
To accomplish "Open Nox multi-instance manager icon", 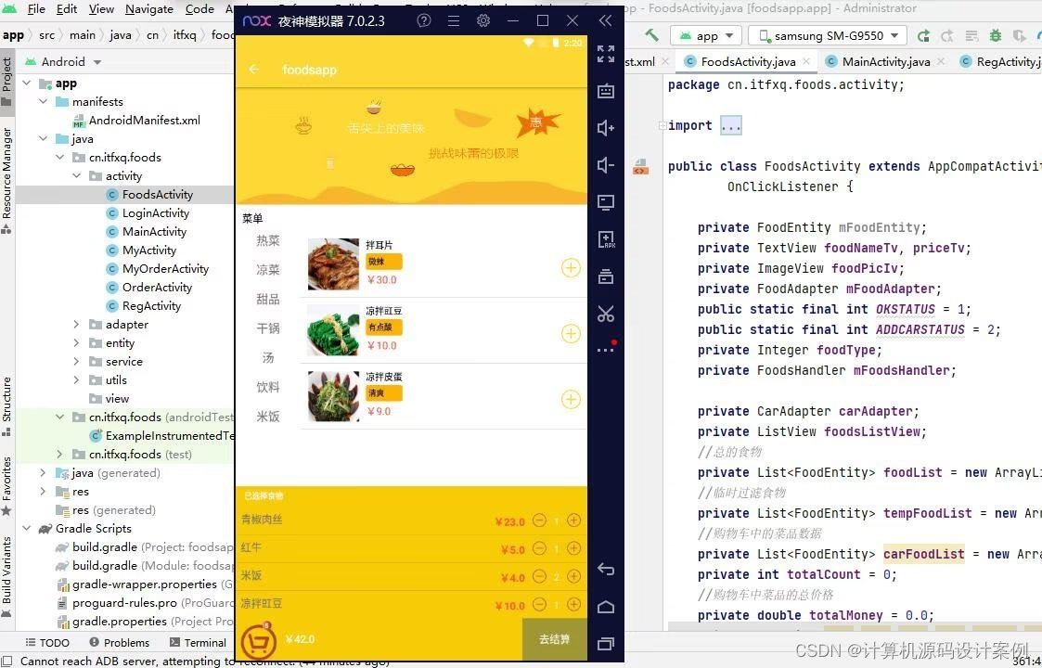I will tap(605, 276).
